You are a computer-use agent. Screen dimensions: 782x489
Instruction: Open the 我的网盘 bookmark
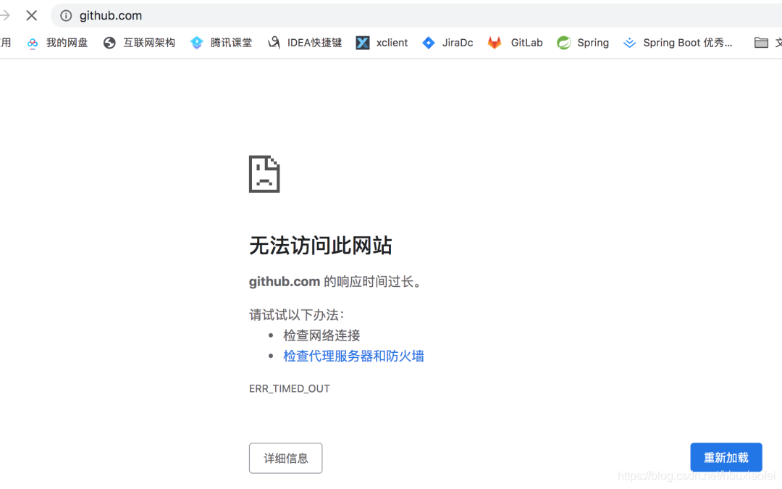click(x=57, y=43)
